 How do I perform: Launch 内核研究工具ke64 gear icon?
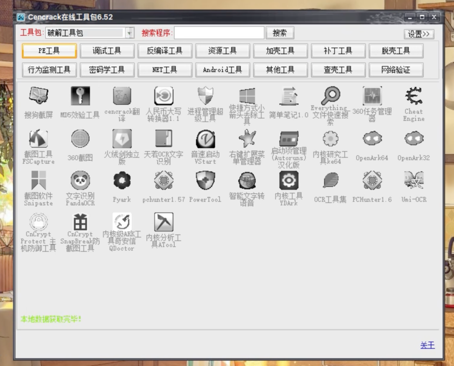coord(330,139)
